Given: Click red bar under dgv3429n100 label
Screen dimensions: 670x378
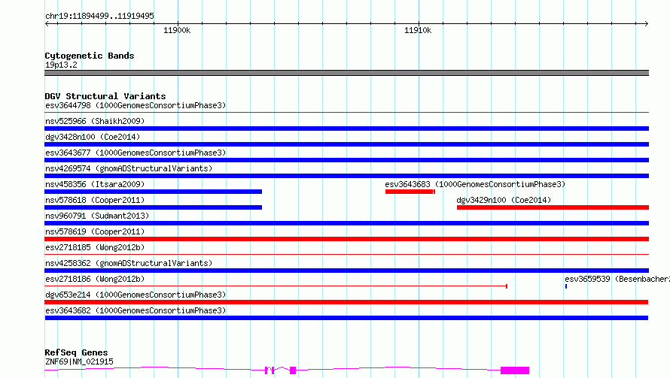Looking at the screenshot, I should (x=553, y=207).
